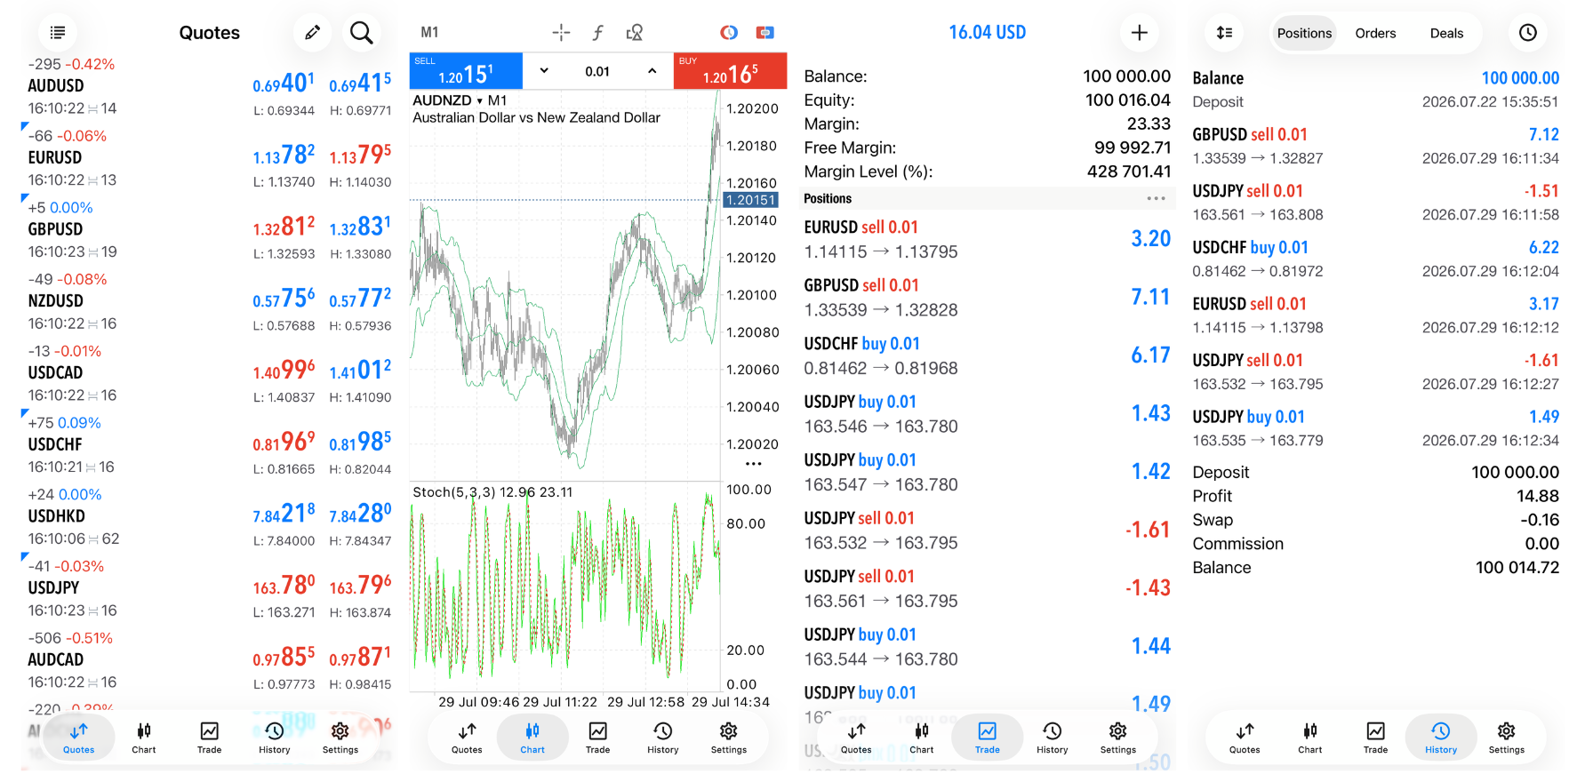The width and height of the screenshot is (1577, 774).
Task: Open the magnifier search on Quotes screen
Action: (x=361, y=33)
